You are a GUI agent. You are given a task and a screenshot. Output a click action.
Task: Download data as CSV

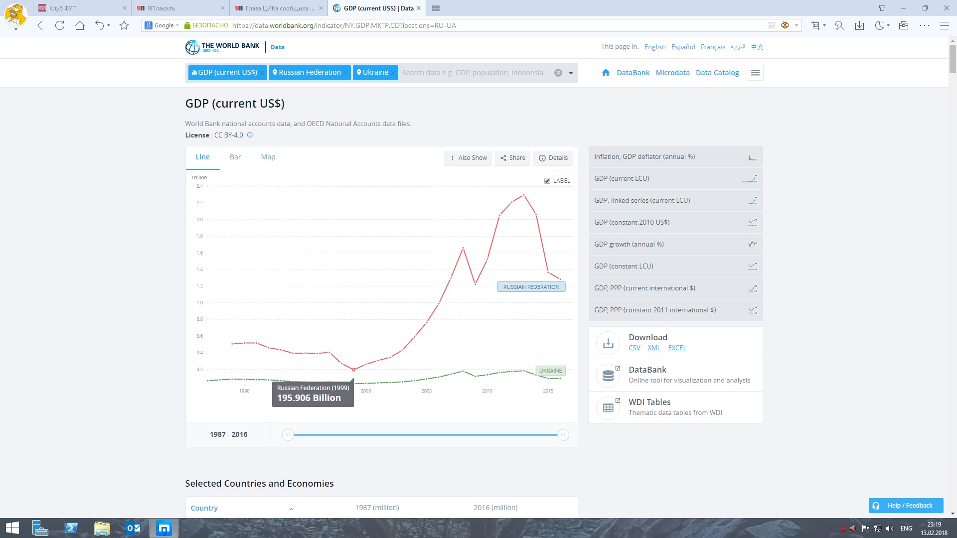pos(634,348)
